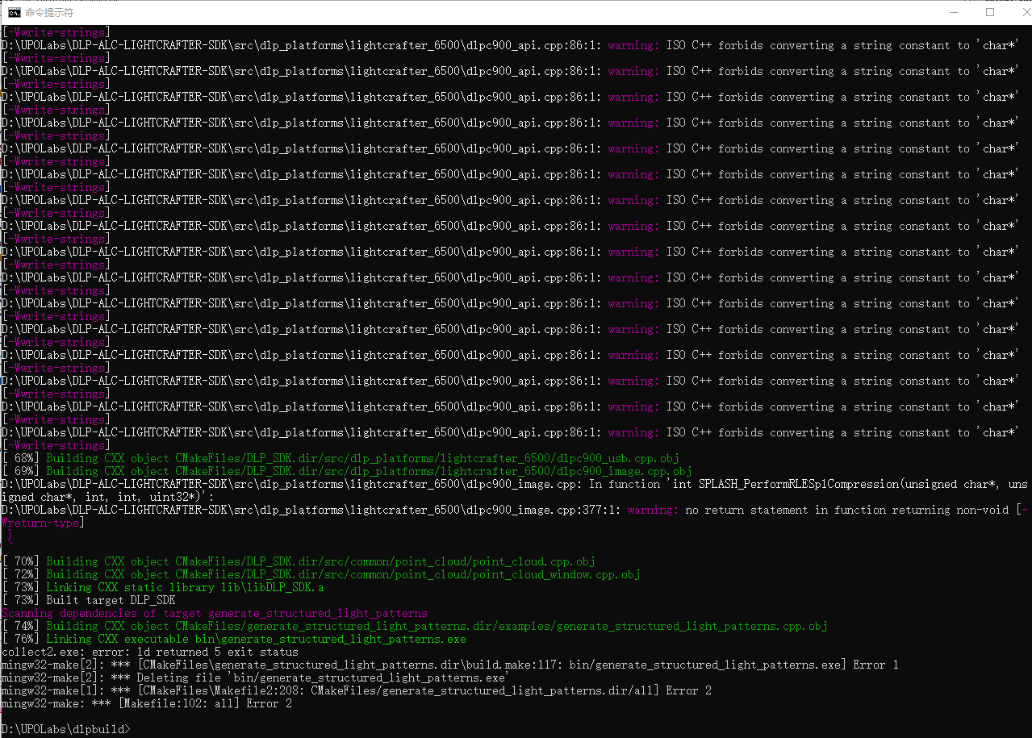
Task: Click the '[ 76%] Linking CXX executable' line
Action: [x=234, y=639]
